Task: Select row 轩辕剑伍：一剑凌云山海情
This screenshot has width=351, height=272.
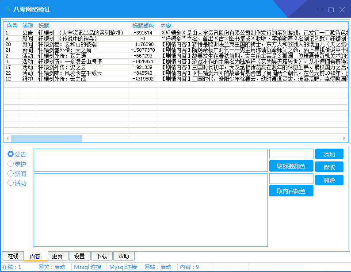Action: click(x=176, y=61)
